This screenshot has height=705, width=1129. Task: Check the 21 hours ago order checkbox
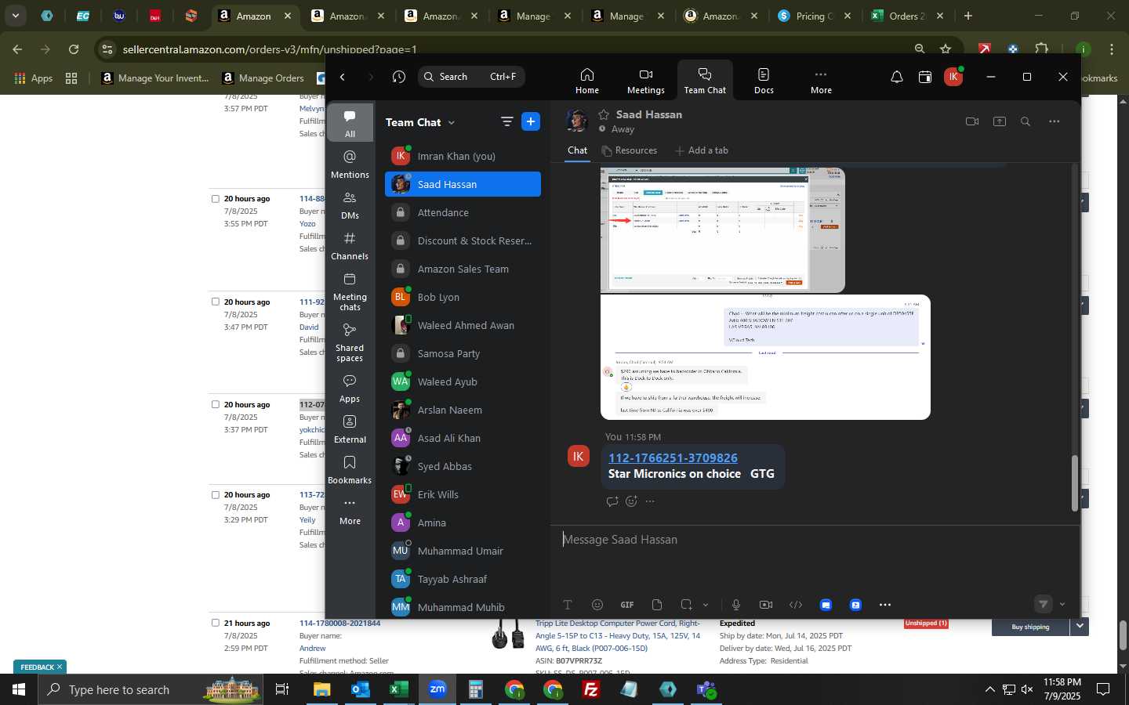coord(215,623)
